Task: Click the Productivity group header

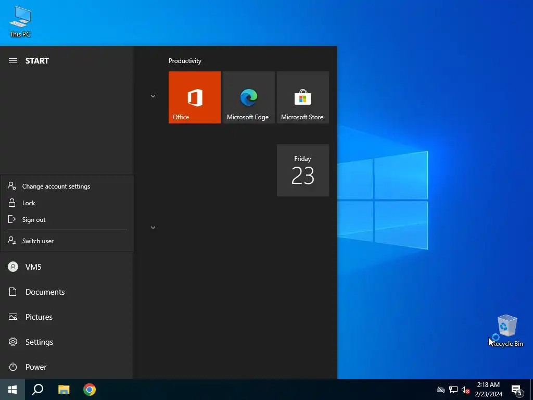Action: 185,61
